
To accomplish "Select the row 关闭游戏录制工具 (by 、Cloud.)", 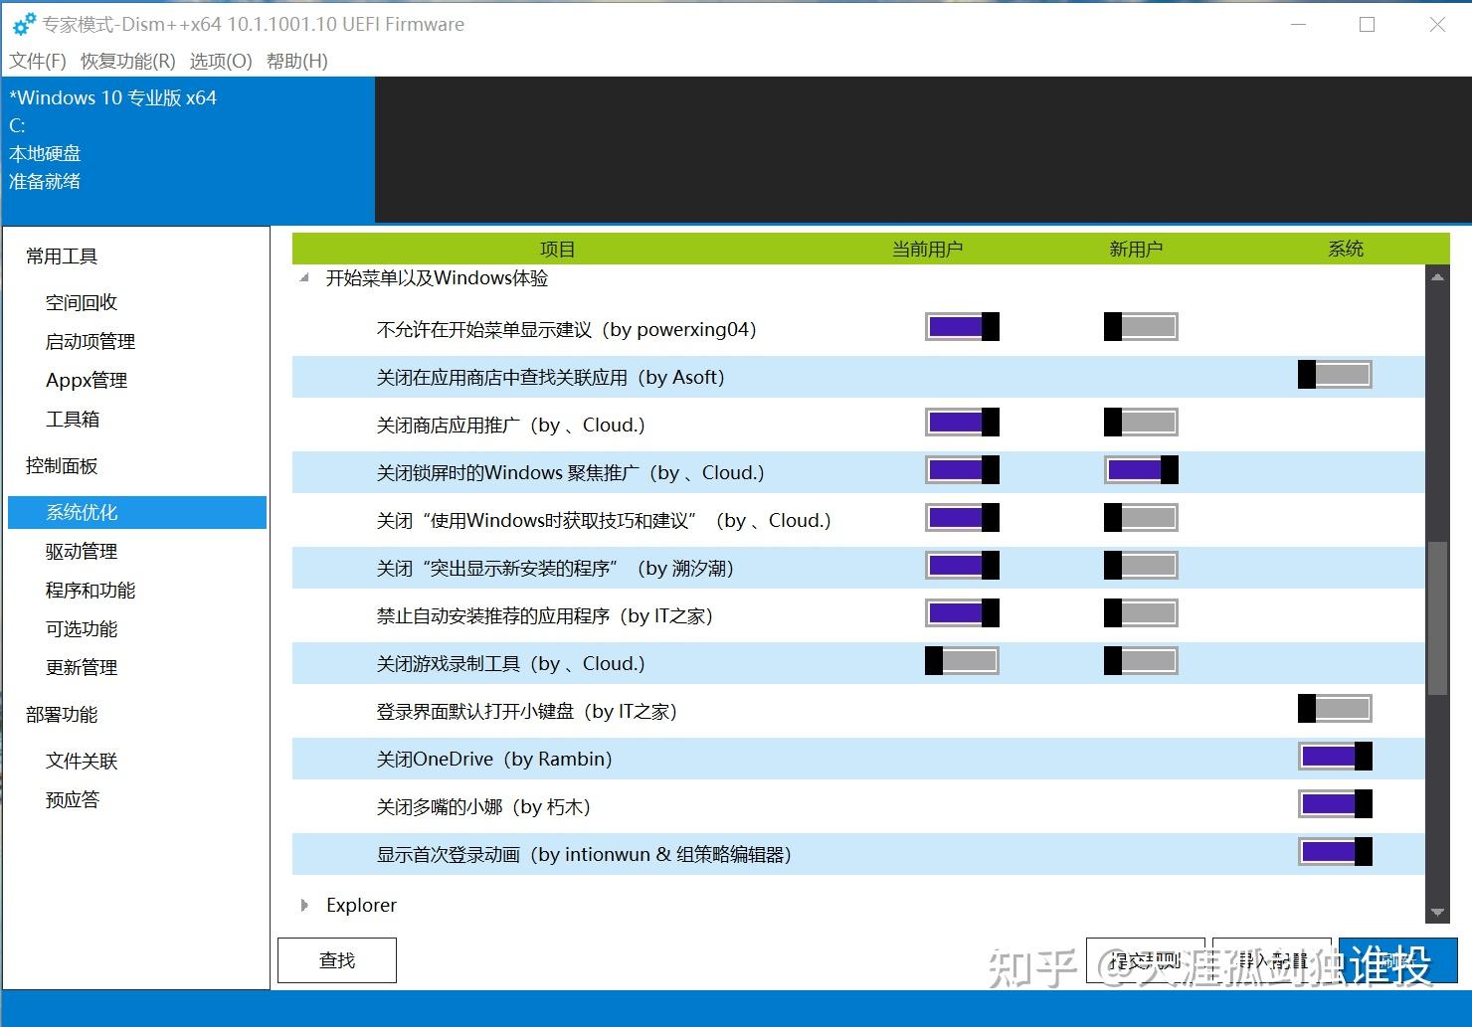I will tap(858, 663).
